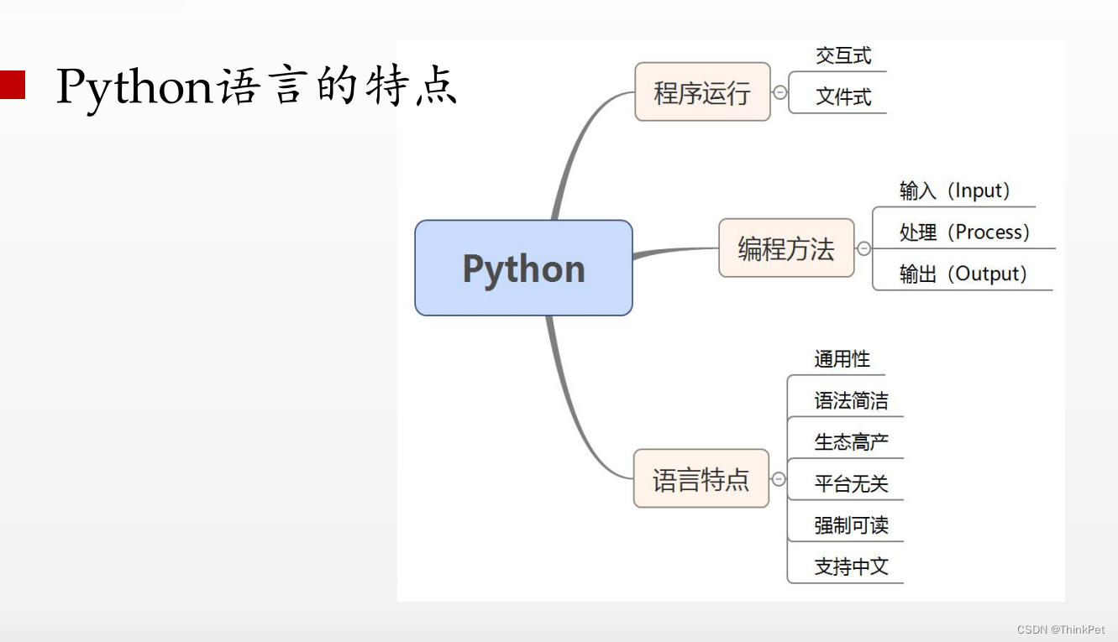Collapse the 语言特点 branch with minus circle
The image size is (1118, 642).
779,479
